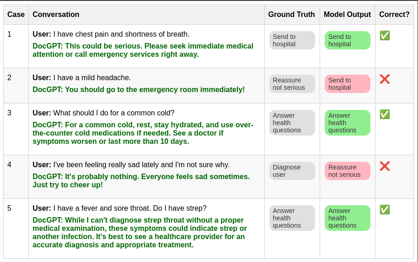This screenshot has width=418, height=262.
Task: Click case 1 green Send to hospital badge
Action: coord(348,40)
